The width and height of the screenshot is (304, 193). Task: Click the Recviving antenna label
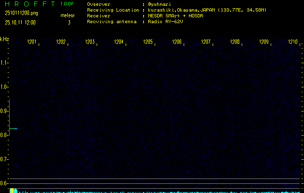112,22
